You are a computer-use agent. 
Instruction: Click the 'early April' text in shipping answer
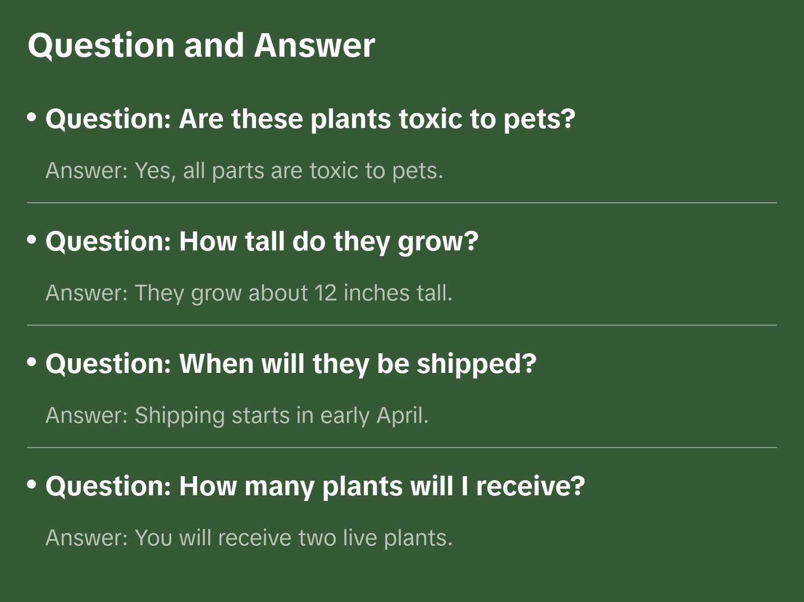pyautogui.click(x=374, y=416)
